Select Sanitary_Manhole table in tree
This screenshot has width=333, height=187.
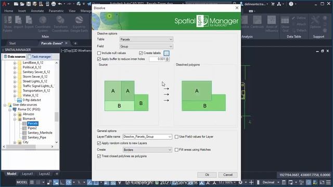point(40,133)
